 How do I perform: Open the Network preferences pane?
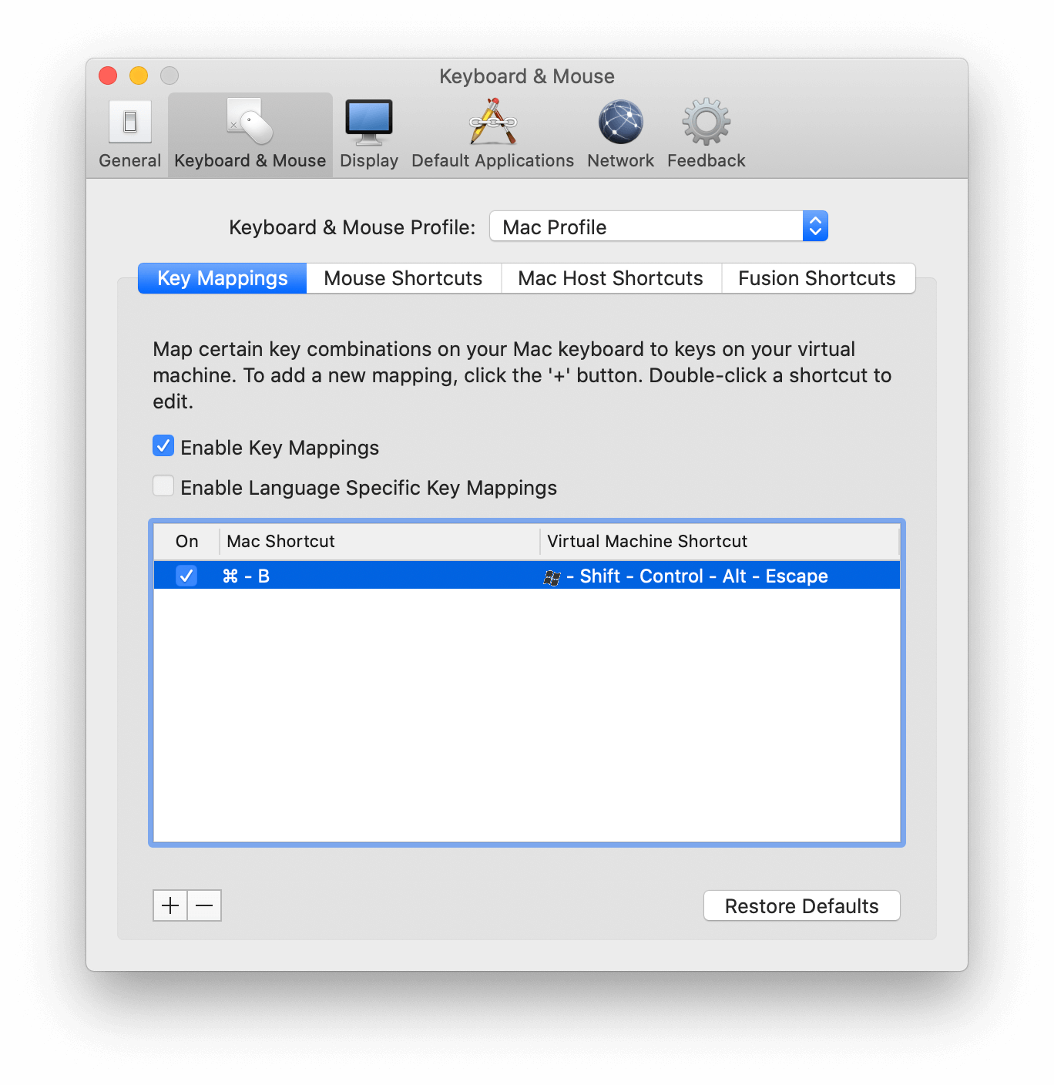pos(620,133)
